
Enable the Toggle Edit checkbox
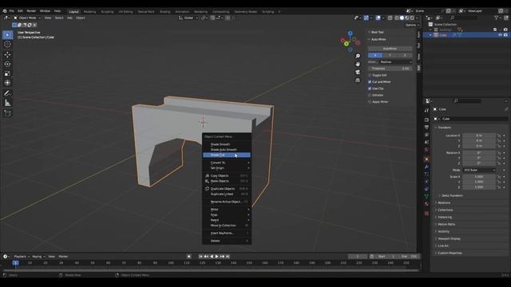370,75
